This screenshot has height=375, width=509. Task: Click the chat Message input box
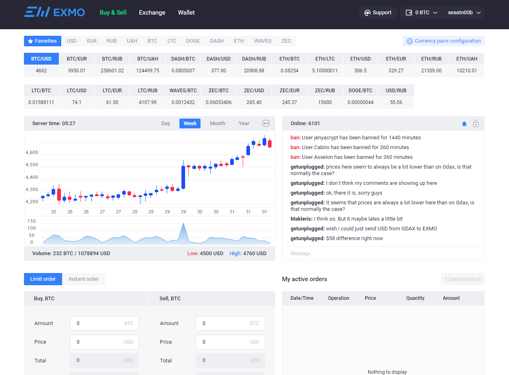click(x=383, y=254)
